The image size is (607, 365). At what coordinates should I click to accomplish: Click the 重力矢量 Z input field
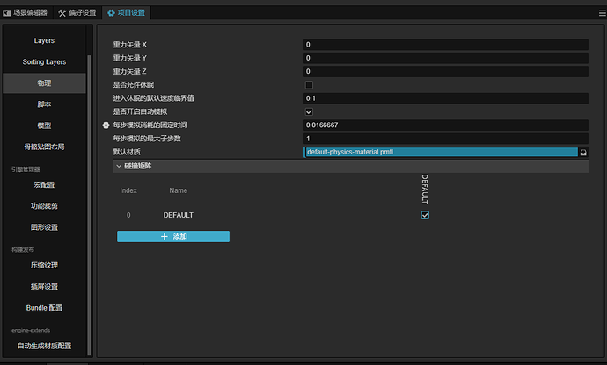[445, 71]
